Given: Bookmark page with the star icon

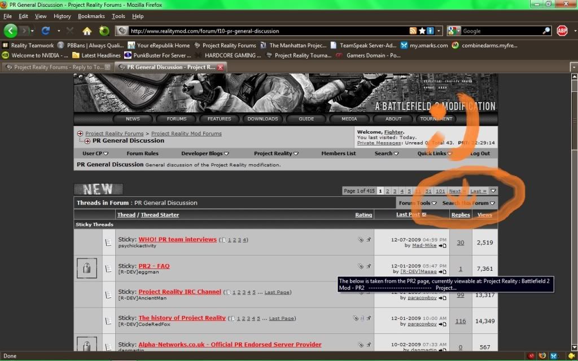Looking at the screenshot, I should (422, 31).
